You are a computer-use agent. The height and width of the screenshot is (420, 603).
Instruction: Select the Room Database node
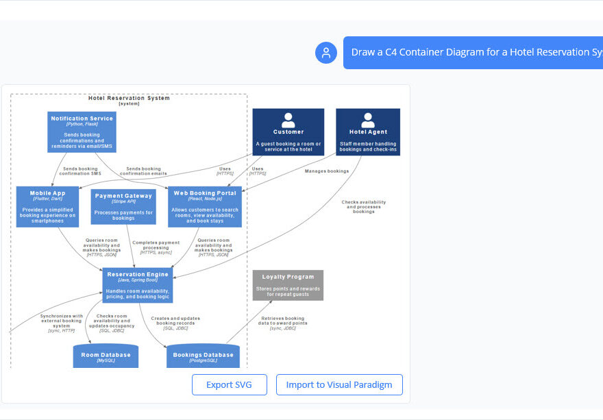(x=106, y=356)
